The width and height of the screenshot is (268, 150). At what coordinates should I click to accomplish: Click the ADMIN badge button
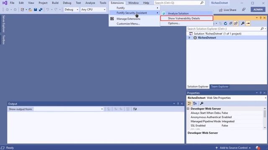[258, 10]
